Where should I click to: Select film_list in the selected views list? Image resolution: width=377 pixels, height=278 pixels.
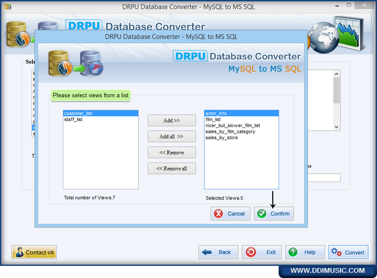click(x=242, y=119)
